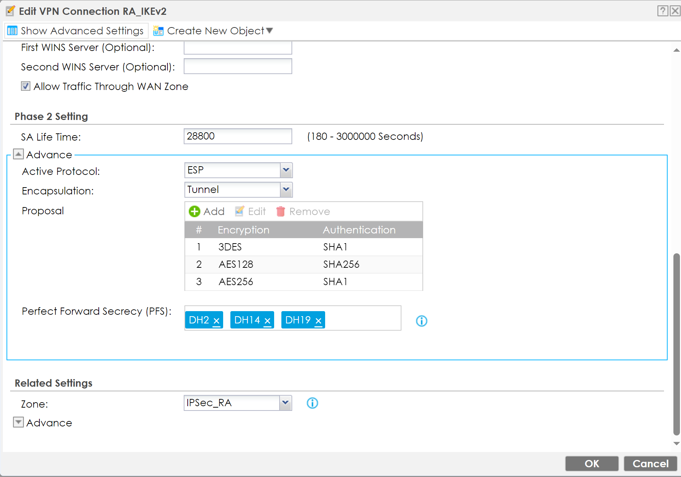Image resolution: width=681 pixels, height=477 pixels.
Task: Click the Zone info icon
Action: click(x=312, y=403)
